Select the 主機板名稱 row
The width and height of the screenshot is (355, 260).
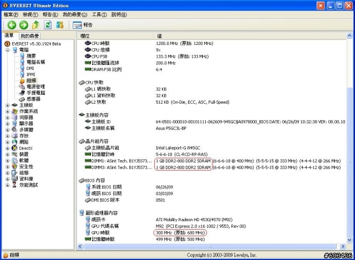click(x=211, y=128)
